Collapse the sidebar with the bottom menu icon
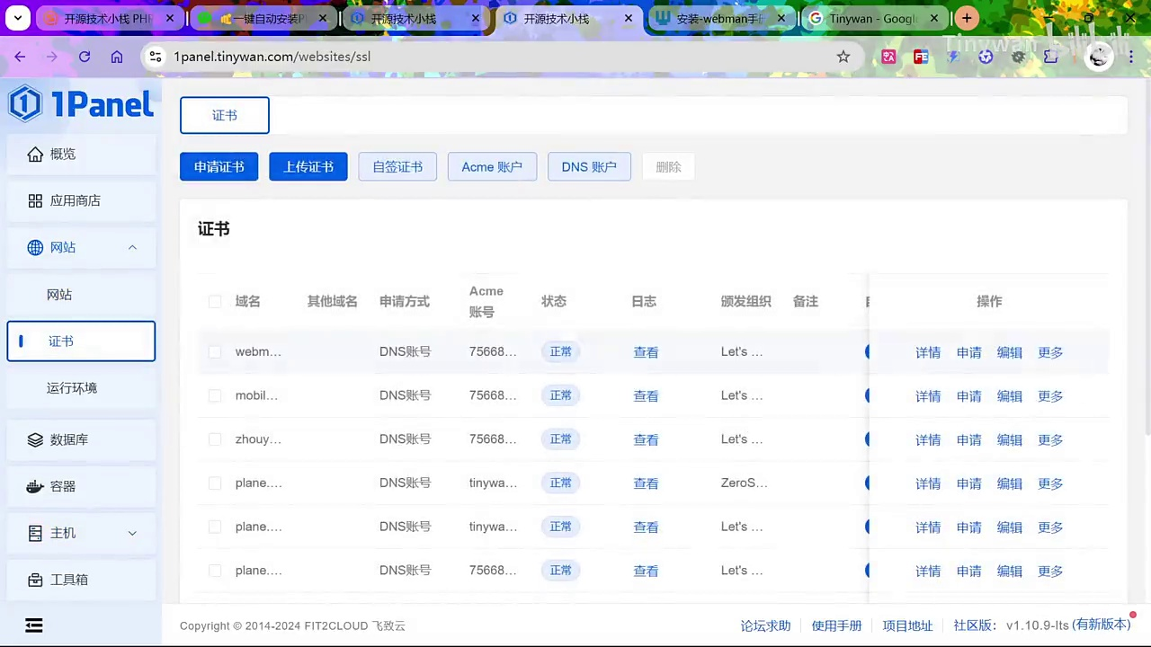Image resolution: width=1151 pixels, height=647 pixels. (34, 625)
